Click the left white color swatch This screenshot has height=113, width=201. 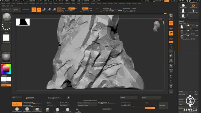click(3, 79)
